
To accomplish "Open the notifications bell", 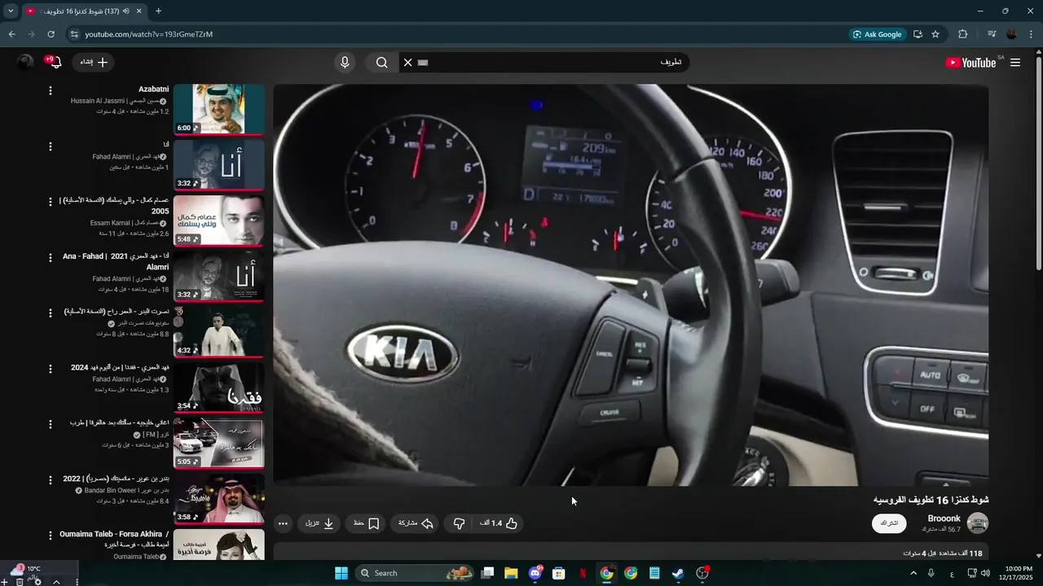I will point(55,63).
